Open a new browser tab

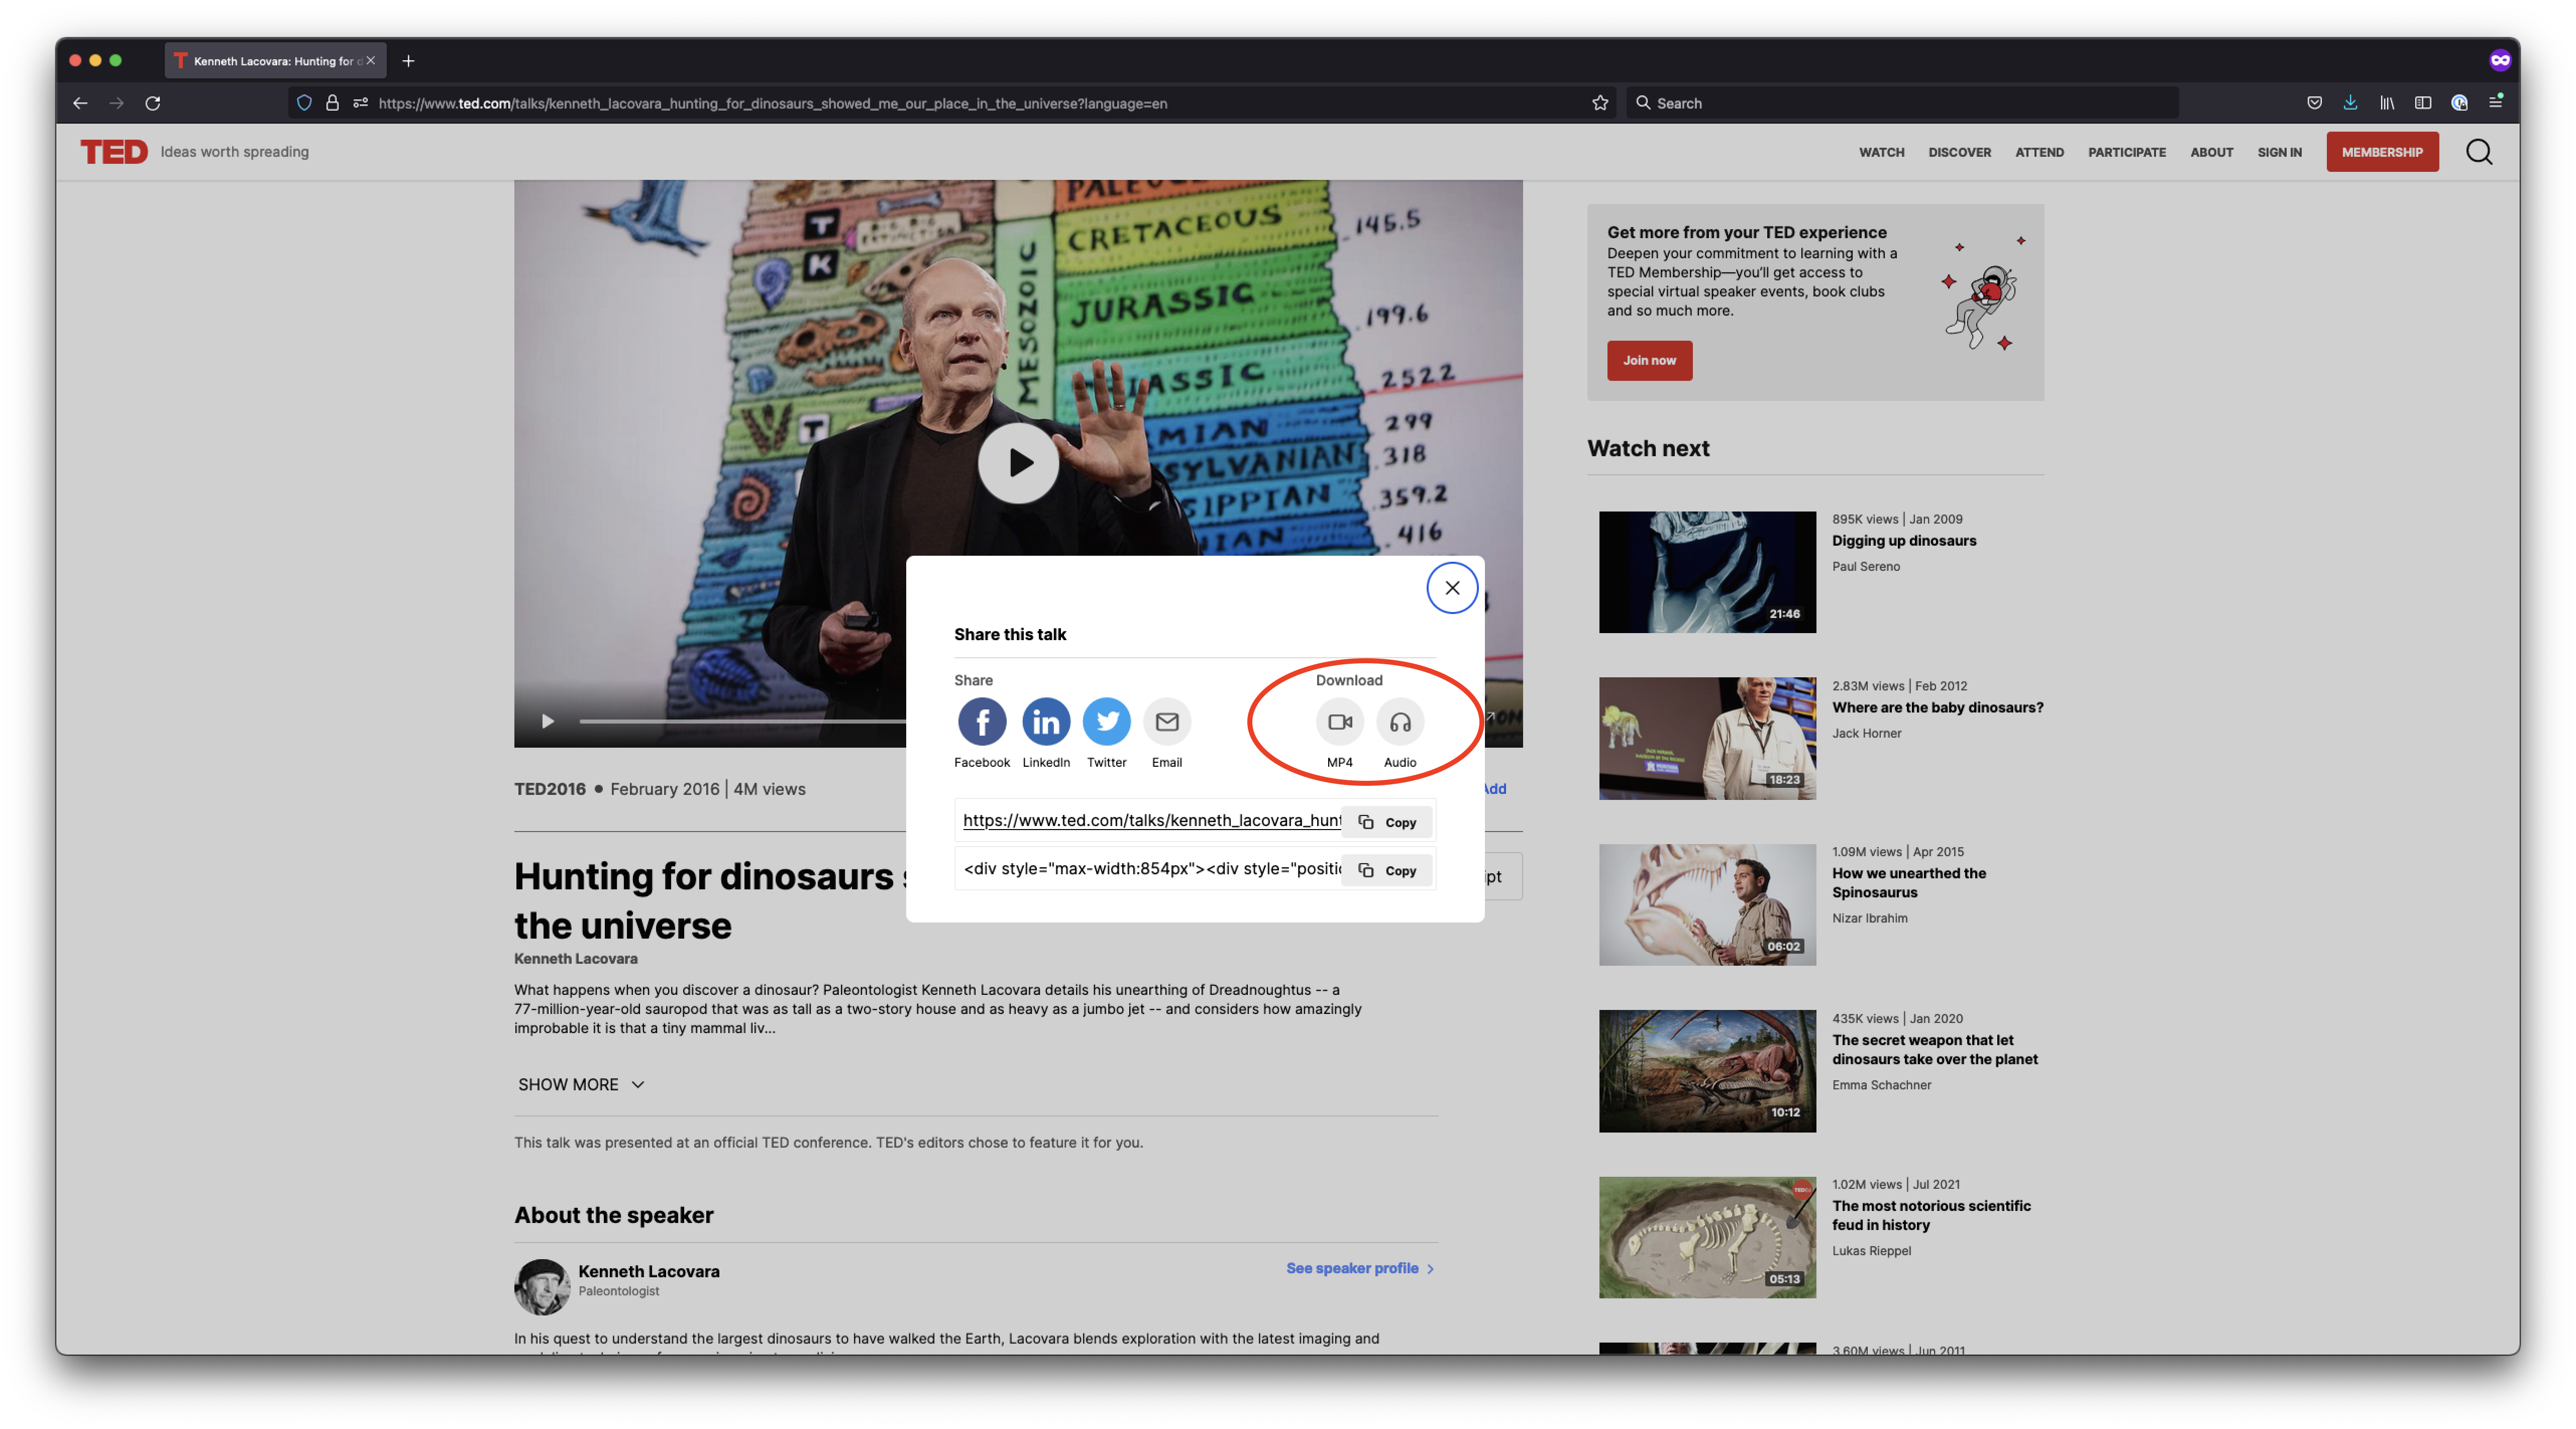pyautogui.click(x=408, y=61)
